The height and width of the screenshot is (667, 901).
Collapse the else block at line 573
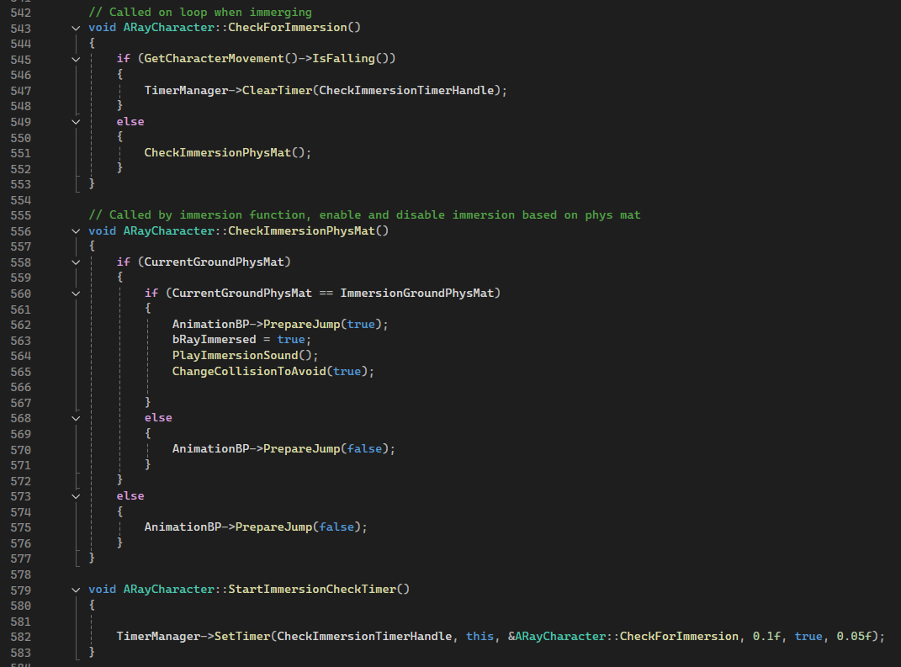[76, 496]
